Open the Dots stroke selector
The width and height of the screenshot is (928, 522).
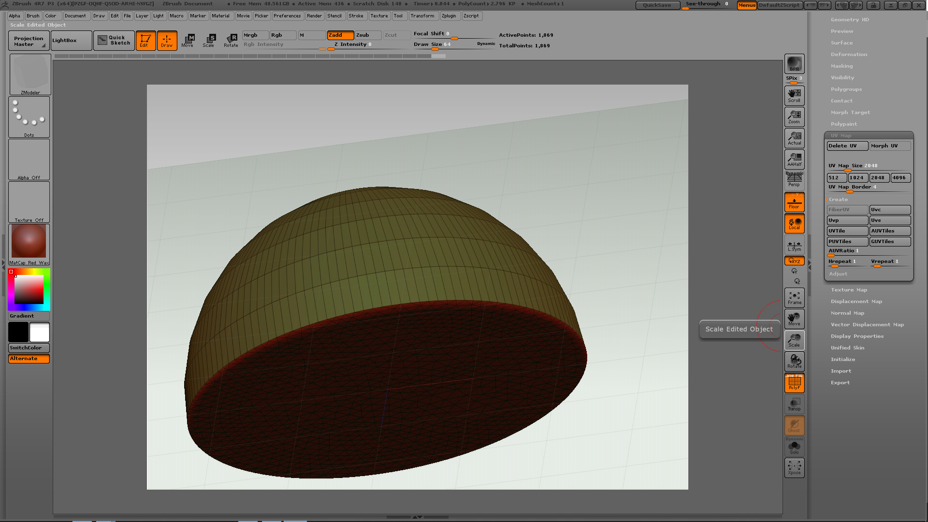[29, 116]
